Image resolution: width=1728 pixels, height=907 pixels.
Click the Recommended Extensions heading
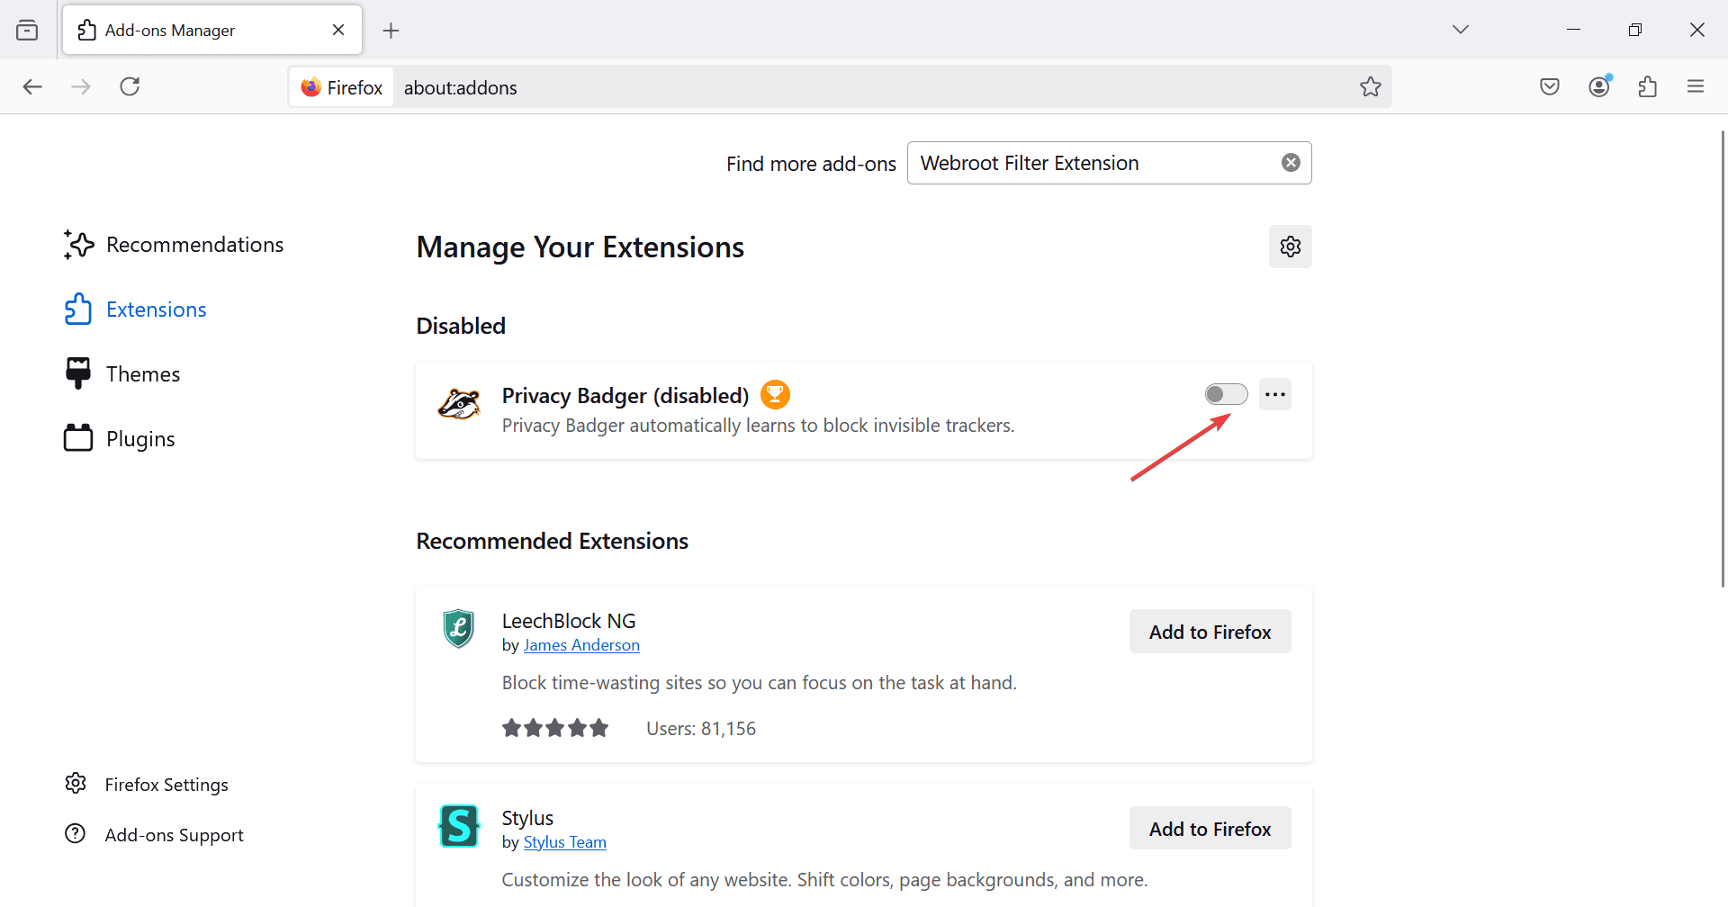[x=552, y=541]
